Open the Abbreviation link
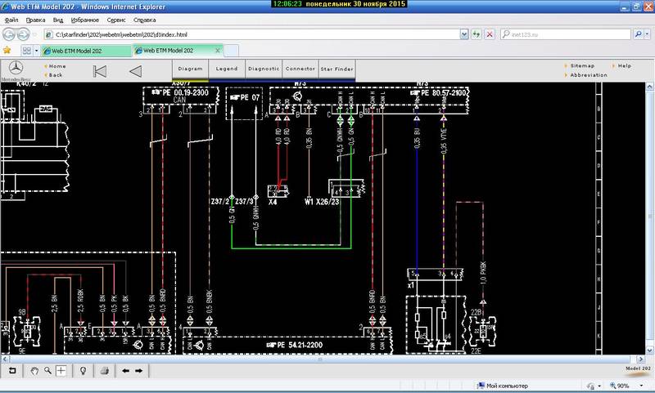 tap(589, 75)
